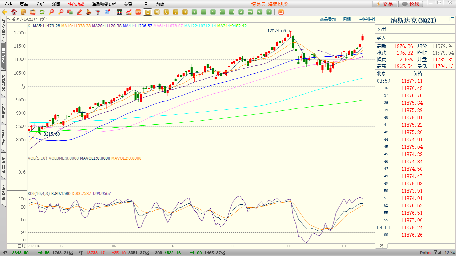Toggle the side panel layout icon

click(x=372, y=19)
